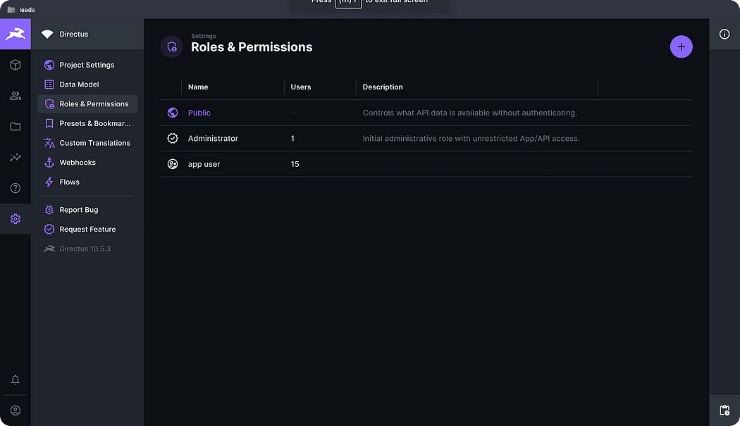The width and height of the screenshot is (740, 426).
Task: Open the Public role row
Action: [x=426, y=113]
